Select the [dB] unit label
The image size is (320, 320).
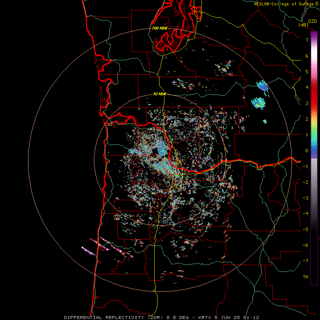tap(303, 25)
